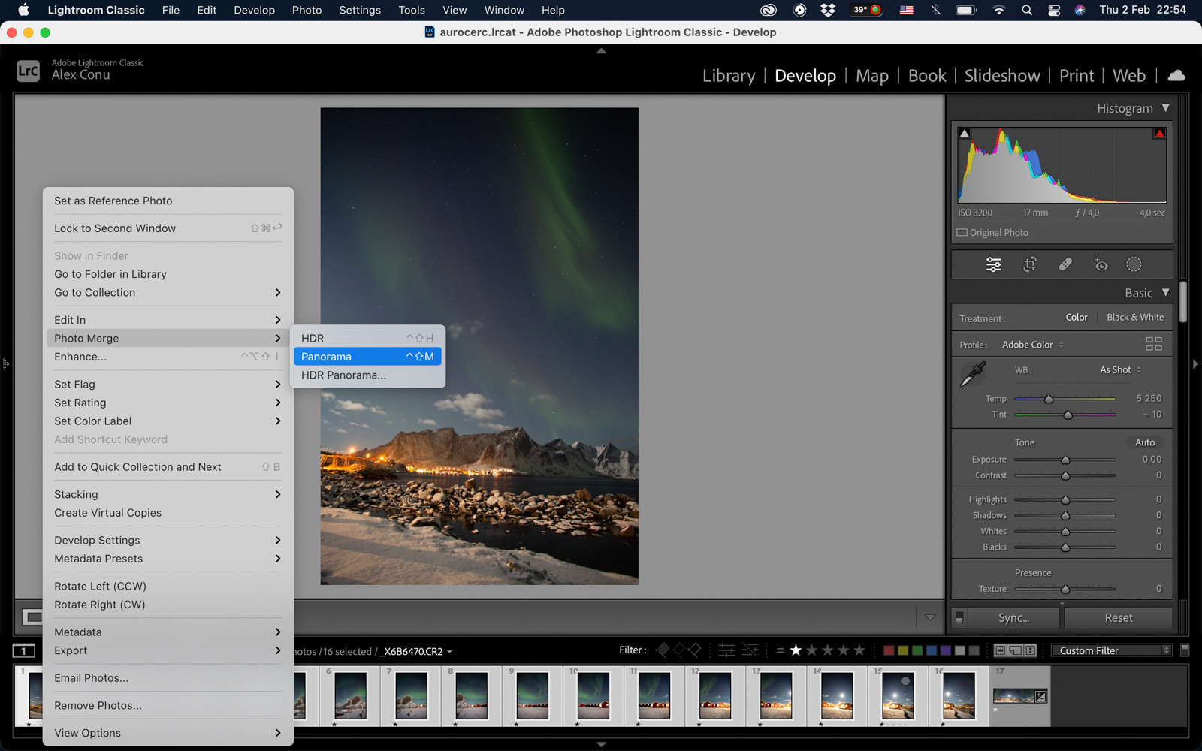Select the Edit adjustments tool icon

click(x=993, y=264)
